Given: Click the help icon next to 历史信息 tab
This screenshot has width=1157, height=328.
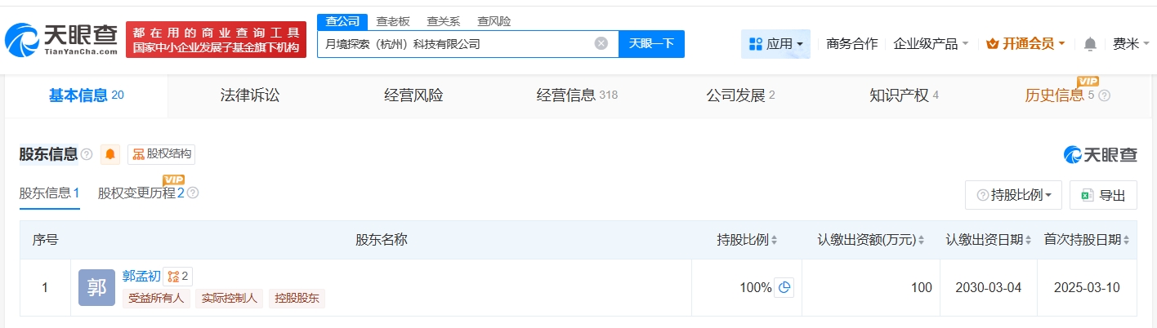Looking at the screenshot, I should click(x=1105, y=95).
